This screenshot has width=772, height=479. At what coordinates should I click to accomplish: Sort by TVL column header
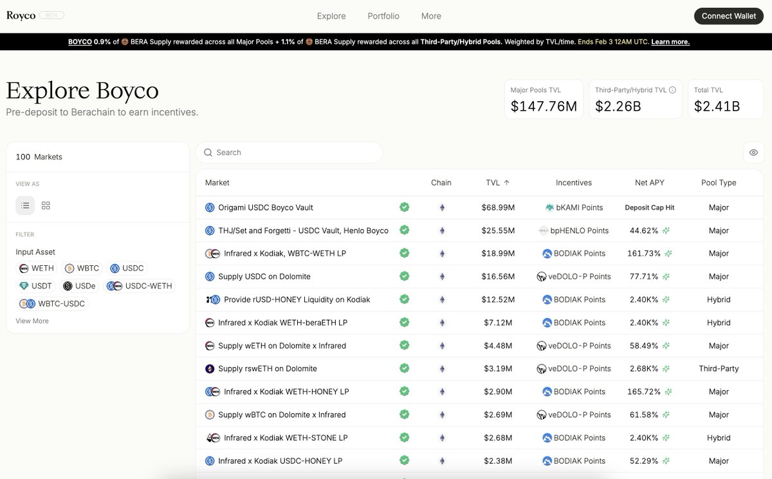coord(497,183)
